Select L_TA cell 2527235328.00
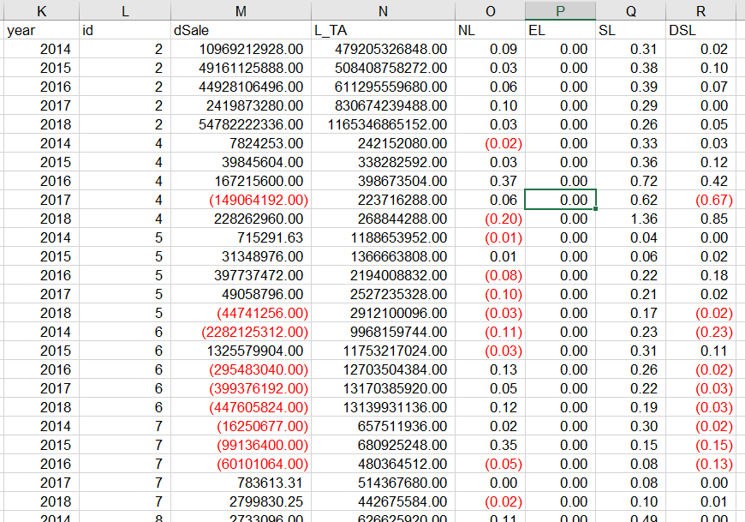Screen dimensions: 745x522 click(x=383, y=294)
